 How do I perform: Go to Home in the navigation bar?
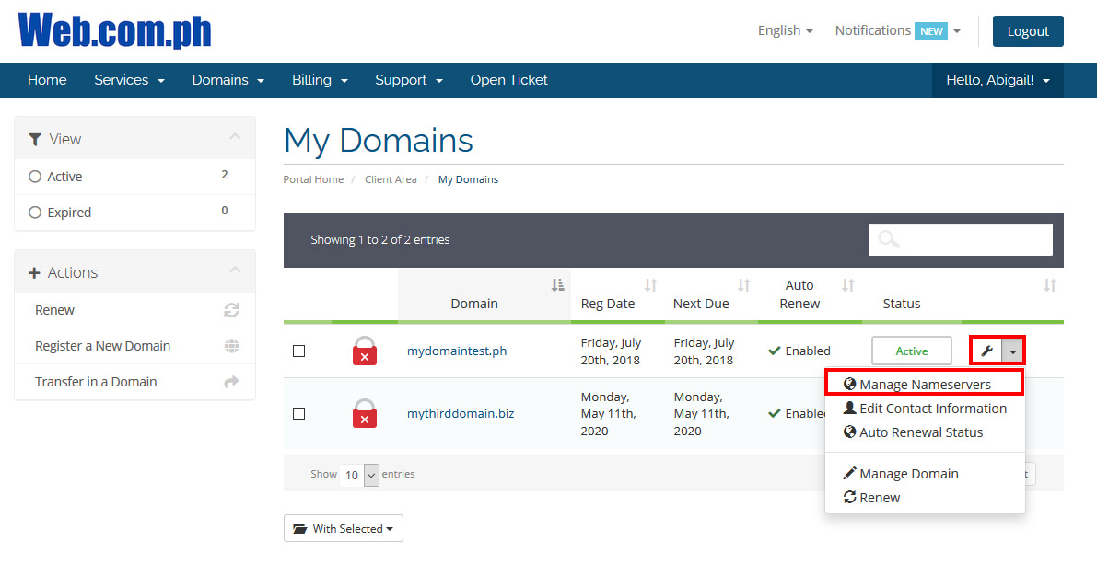point(47,80)
